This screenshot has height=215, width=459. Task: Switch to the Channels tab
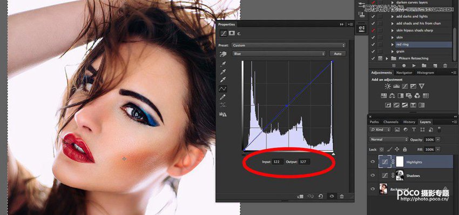click(391, 122)
